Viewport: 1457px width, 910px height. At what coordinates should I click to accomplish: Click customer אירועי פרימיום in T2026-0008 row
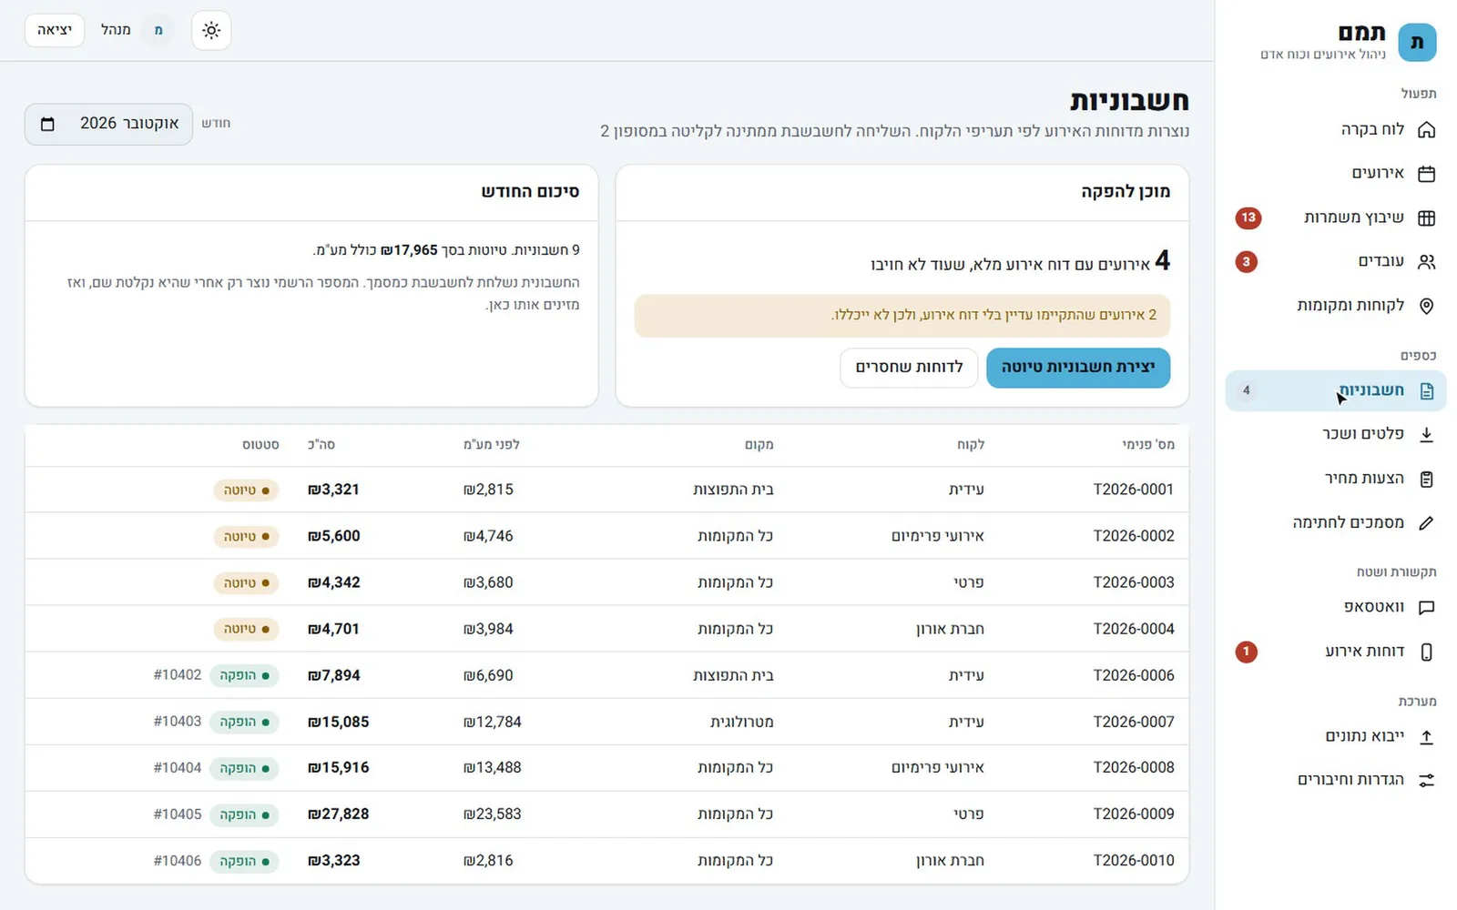[x=938, y=768]
